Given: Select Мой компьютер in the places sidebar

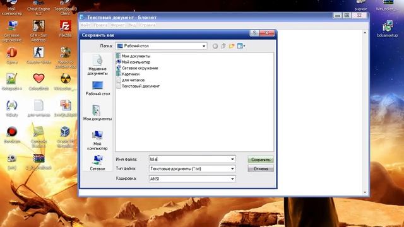Looking at the screenshot, I should (x=97, y=141).
